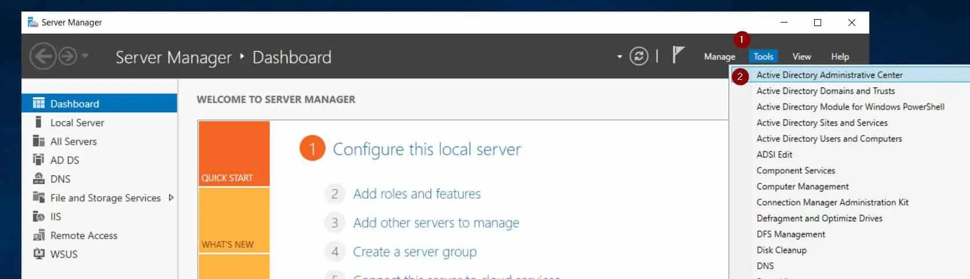Click the Remote Access icon
This screenshot has width=970, height=279.
(39, 235)
